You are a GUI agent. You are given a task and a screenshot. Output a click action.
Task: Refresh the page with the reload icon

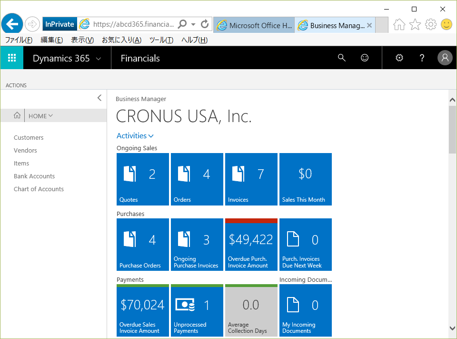tap(205, 24)
